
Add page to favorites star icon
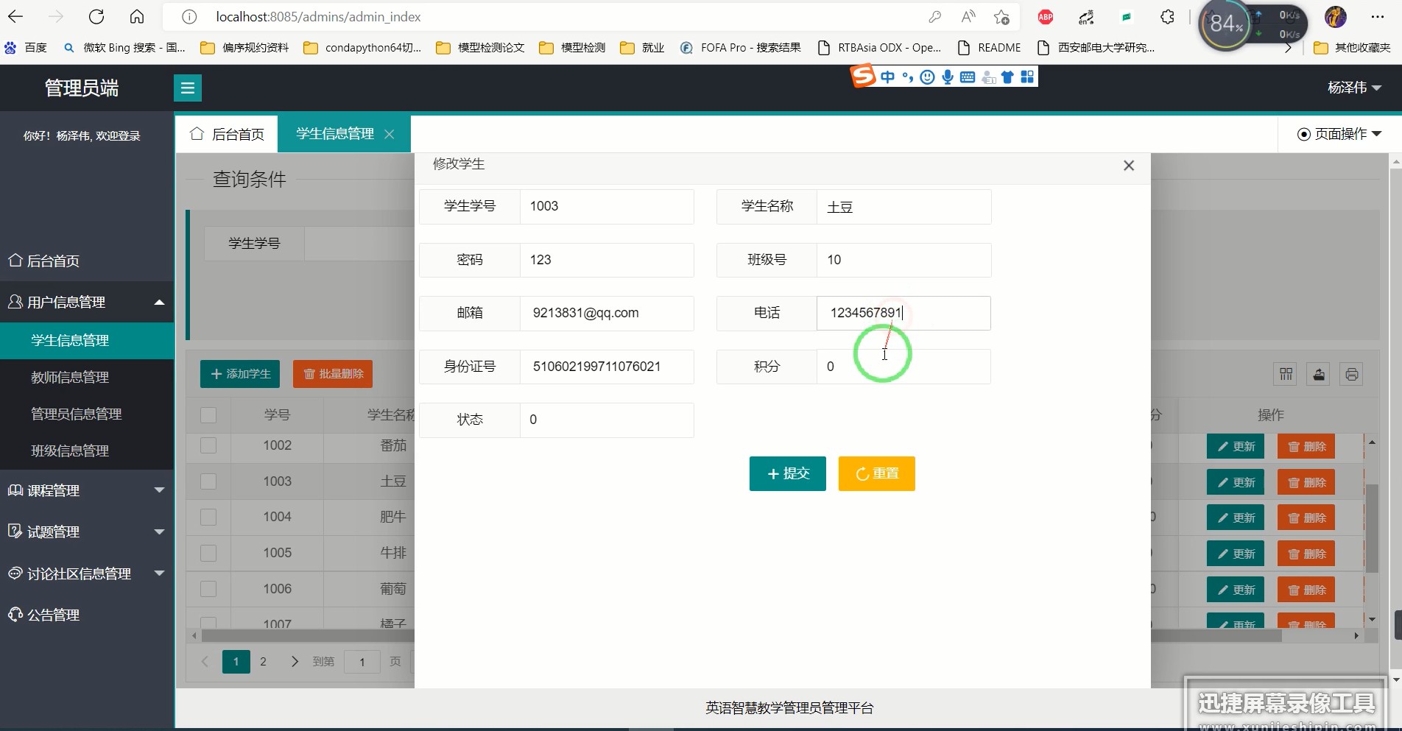1001,17
